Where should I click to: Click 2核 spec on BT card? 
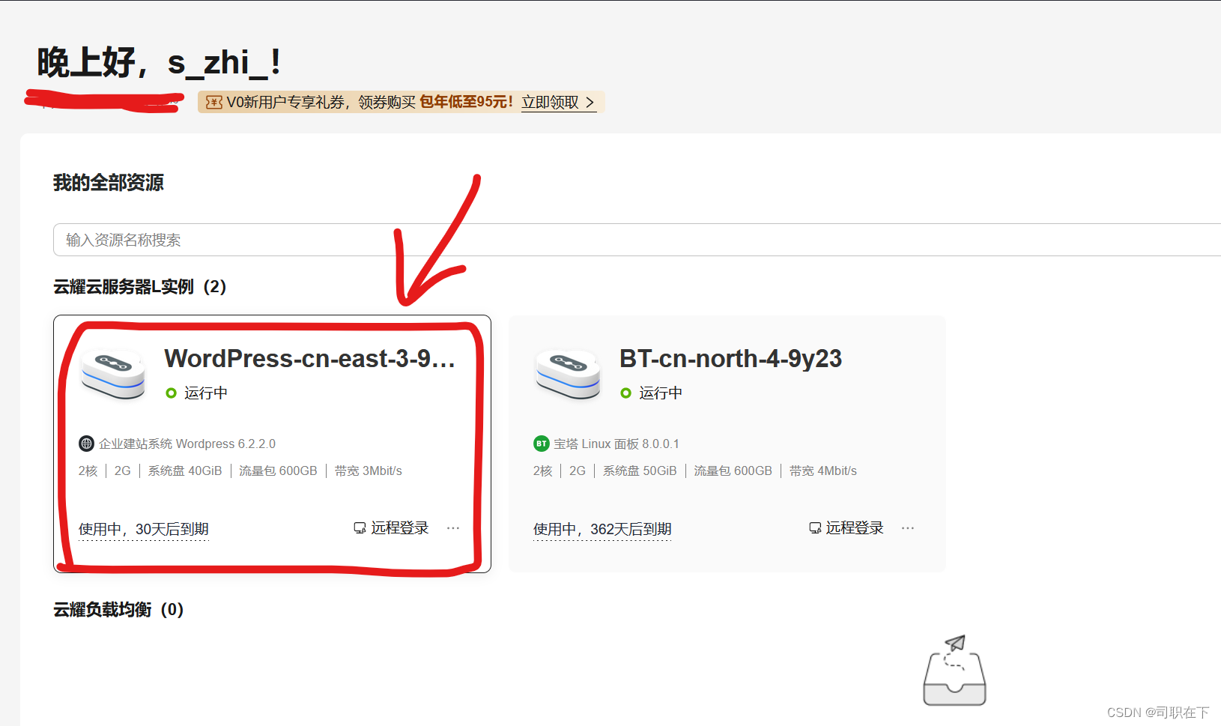(x=543, y=471)
